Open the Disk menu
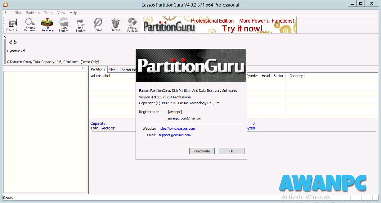This screenshot has width=381, height=203. coord(18,13)
